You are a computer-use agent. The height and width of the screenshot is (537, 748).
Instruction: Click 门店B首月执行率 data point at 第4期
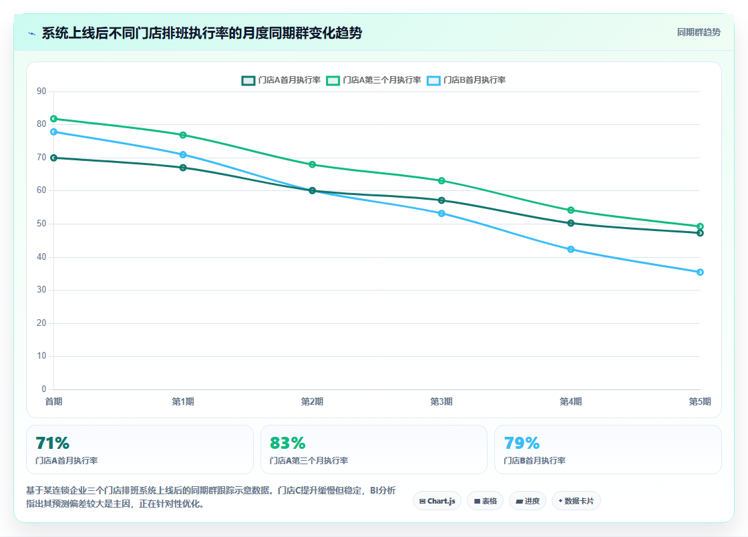pos(571,249)
